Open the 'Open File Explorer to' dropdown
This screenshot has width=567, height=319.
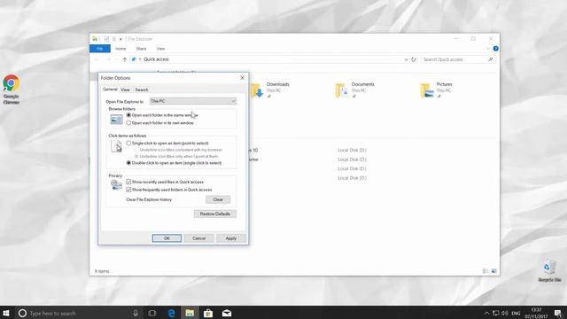[193, 101]
